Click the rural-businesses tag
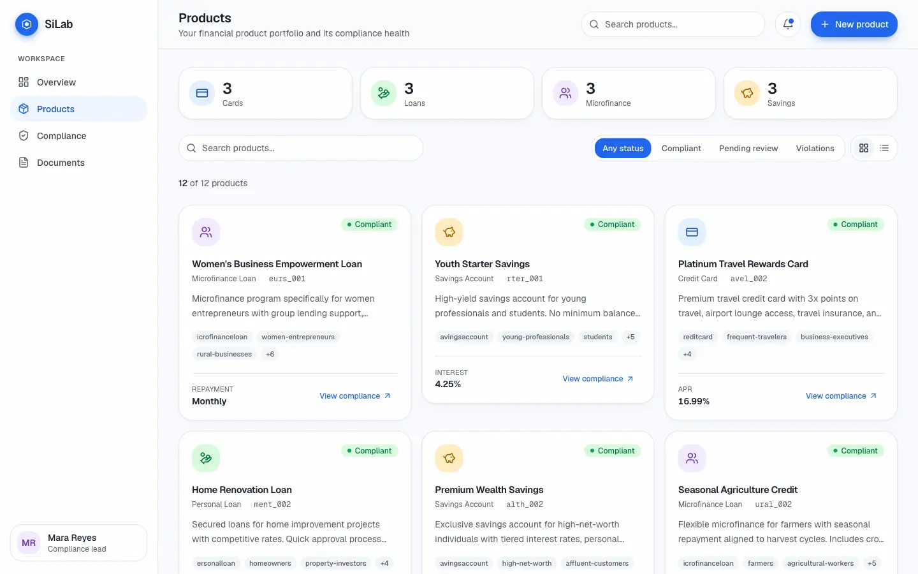The height and width of the screenshot is (574, 918). click(224, 354)
